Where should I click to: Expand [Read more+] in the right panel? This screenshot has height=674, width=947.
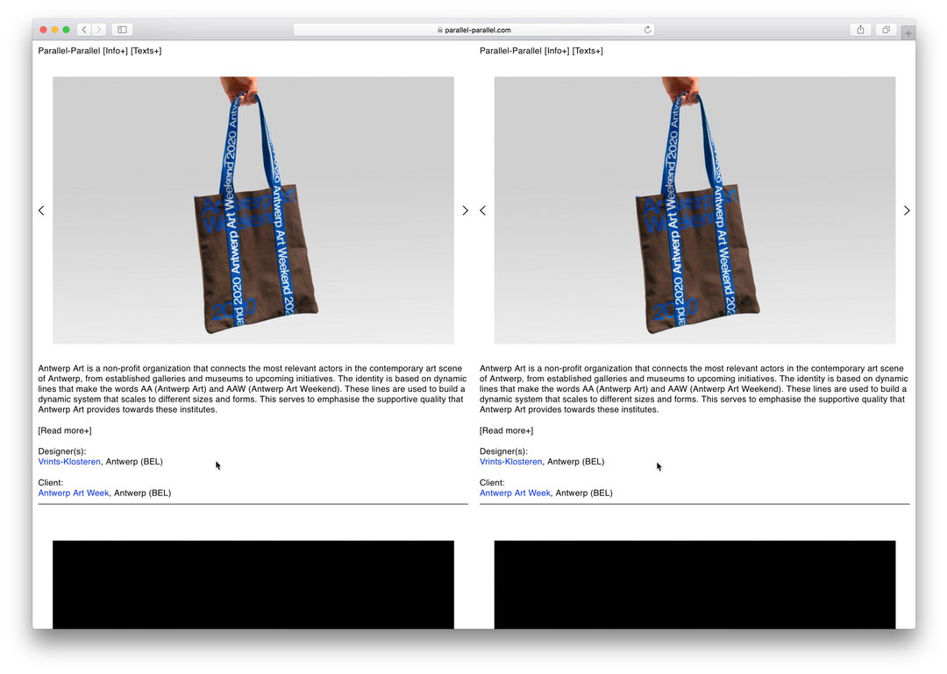pyautogui.click(x=506, y=430)
